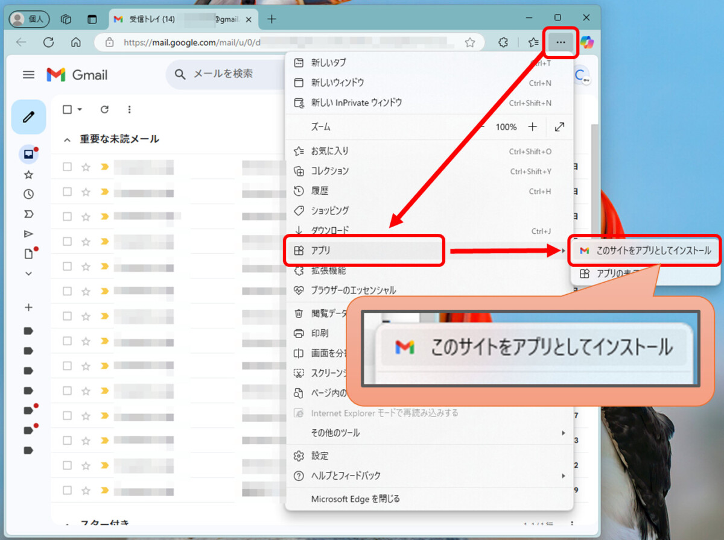Open 設定 from the Edge menu
This screenshot has height=540, width=724.
point(429,456)
